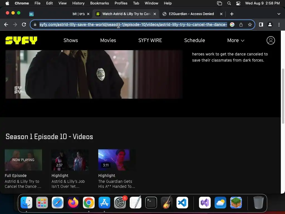285x214 pixels.
Task: Go back with Chrome's back arrow
Action: click(x=6, y=25)
